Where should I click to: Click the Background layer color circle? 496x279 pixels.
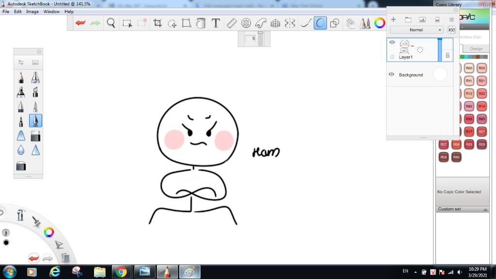440,74
